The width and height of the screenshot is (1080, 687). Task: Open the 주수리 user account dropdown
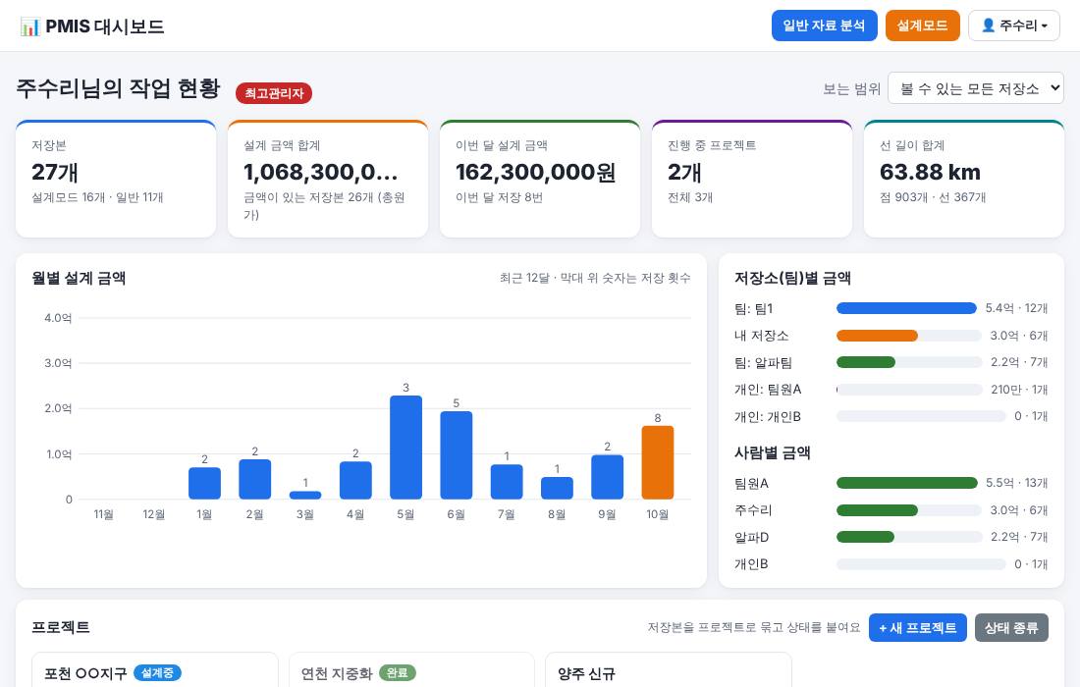[1014, 26]
